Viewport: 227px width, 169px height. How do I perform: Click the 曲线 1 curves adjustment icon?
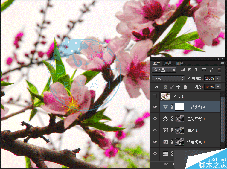(x=165, y=130)
